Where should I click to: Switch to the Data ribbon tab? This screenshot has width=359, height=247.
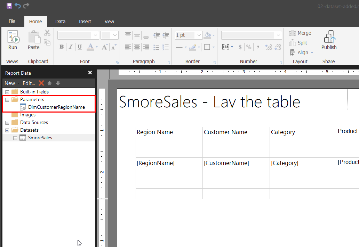click(x=60, y=22)
